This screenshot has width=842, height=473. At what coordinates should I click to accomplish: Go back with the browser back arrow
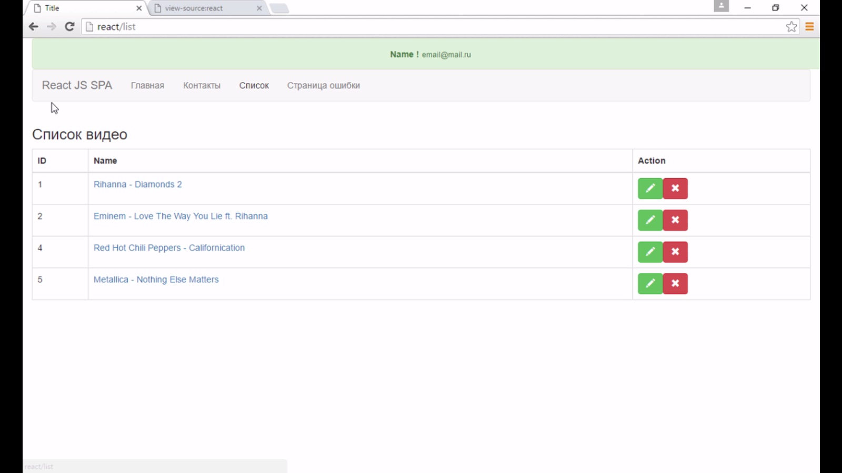(34, 27)
